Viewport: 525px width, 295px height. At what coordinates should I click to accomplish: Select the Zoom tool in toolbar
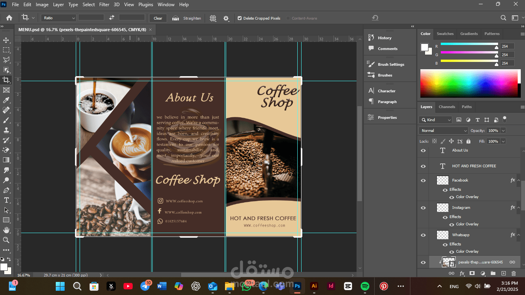point(6,240)
